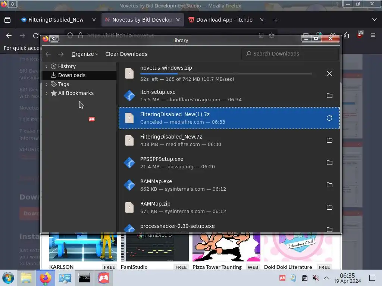Select Downloads in the sidebar

pos(79,75)
